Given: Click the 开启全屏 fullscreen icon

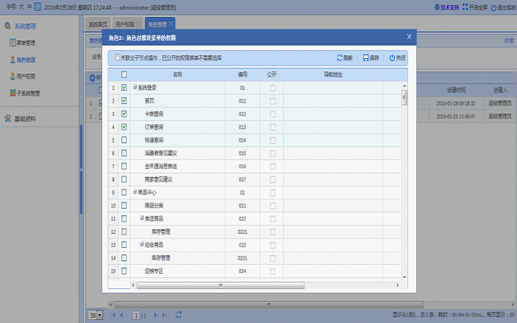Looking at the screenshot, I should pyautogui.click(x=465, y=7).
